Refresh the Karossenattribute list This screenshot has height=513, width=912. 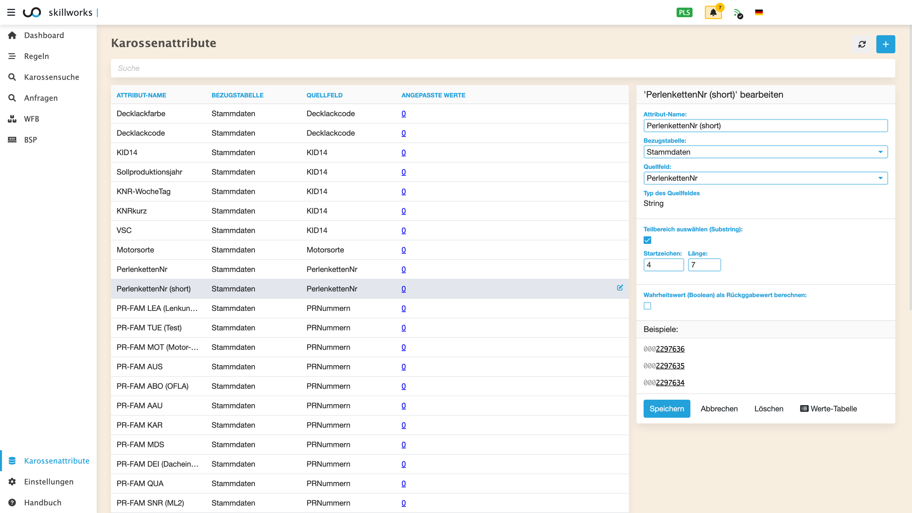coord(862,44)
